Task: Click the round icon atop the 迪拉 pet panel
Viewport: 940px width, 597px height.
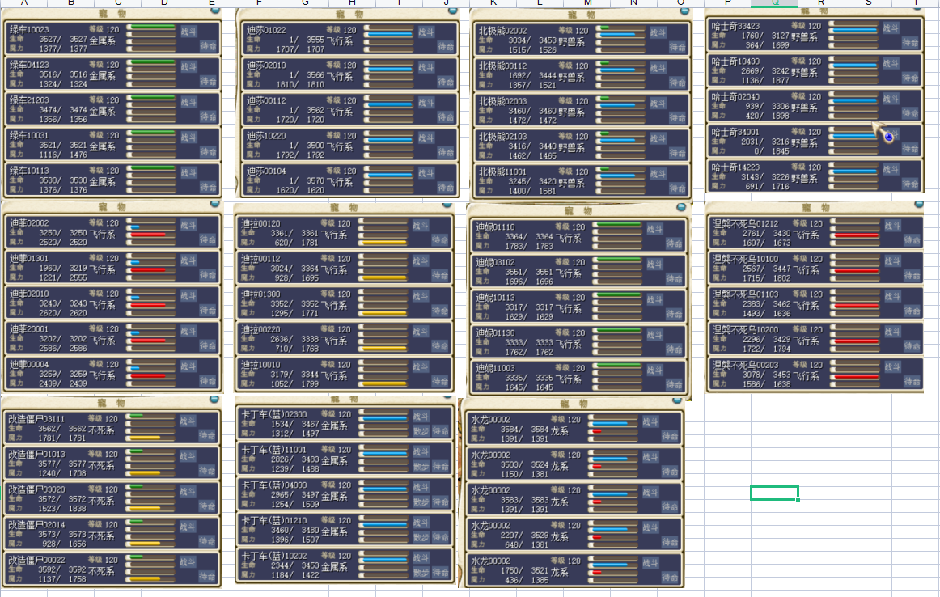Action: point(447,205)
